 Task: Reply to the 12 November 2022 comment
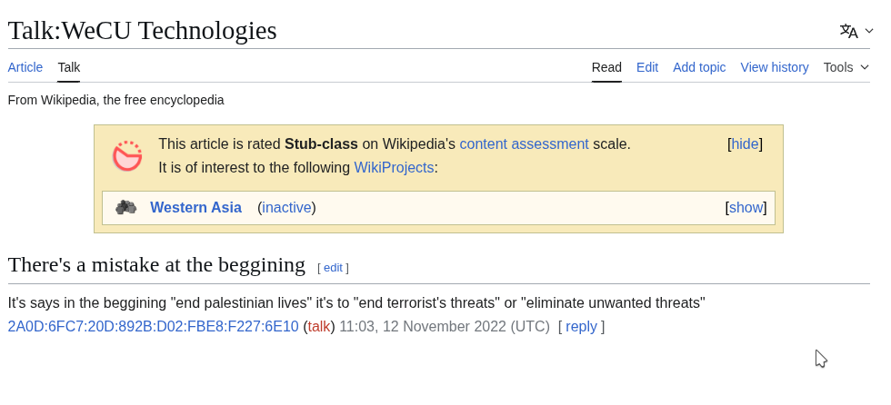(581, 327)
